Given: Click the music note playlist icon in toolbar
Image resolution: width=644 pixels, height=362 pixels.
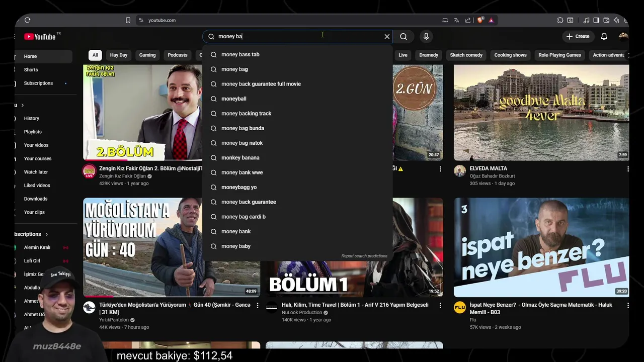Looking at the screenshot, I should pos(586,20).
